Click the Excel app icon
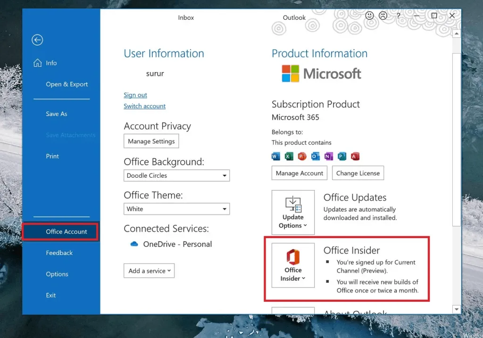 (x=289, y=157)
